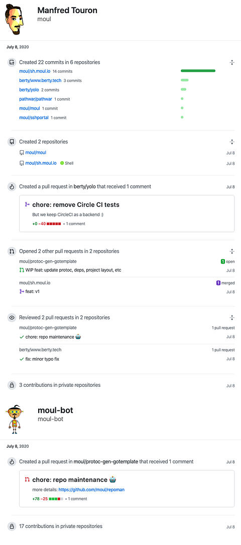Click the pull request icon beside Opened 2 other
Viewport: 241px width, 545px height.
12,251
